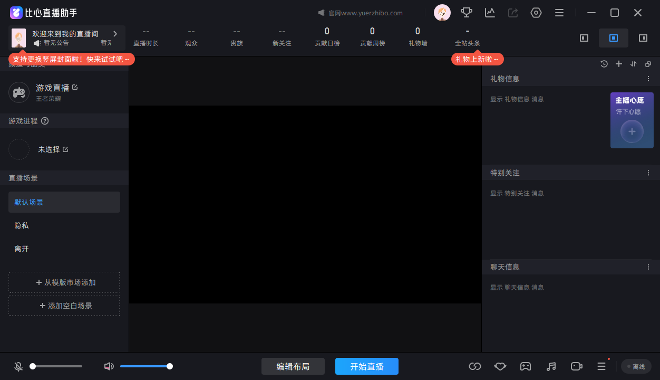Open 特别关注 panel options menu
660x380 pixels.
[x=648, y=173]
